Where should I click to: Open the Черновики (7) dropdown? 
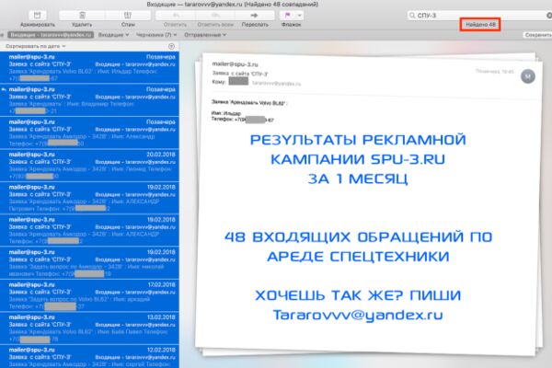coord(156,35)
